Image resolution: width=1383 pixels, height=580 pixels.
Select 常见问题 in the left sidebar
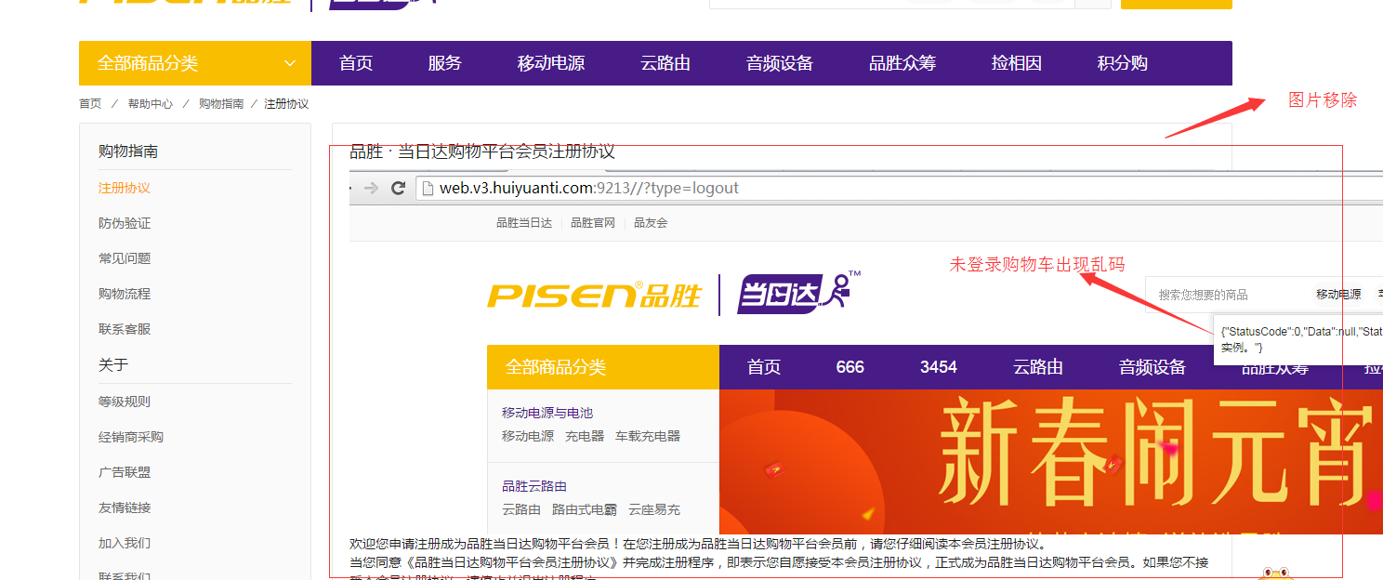pyautogui.click(x=125, y=258)
